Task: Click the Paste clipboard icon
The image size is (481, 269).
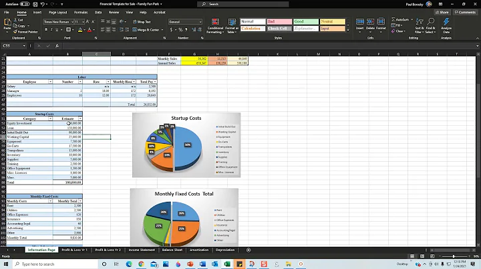Action: tap(7, 23)
